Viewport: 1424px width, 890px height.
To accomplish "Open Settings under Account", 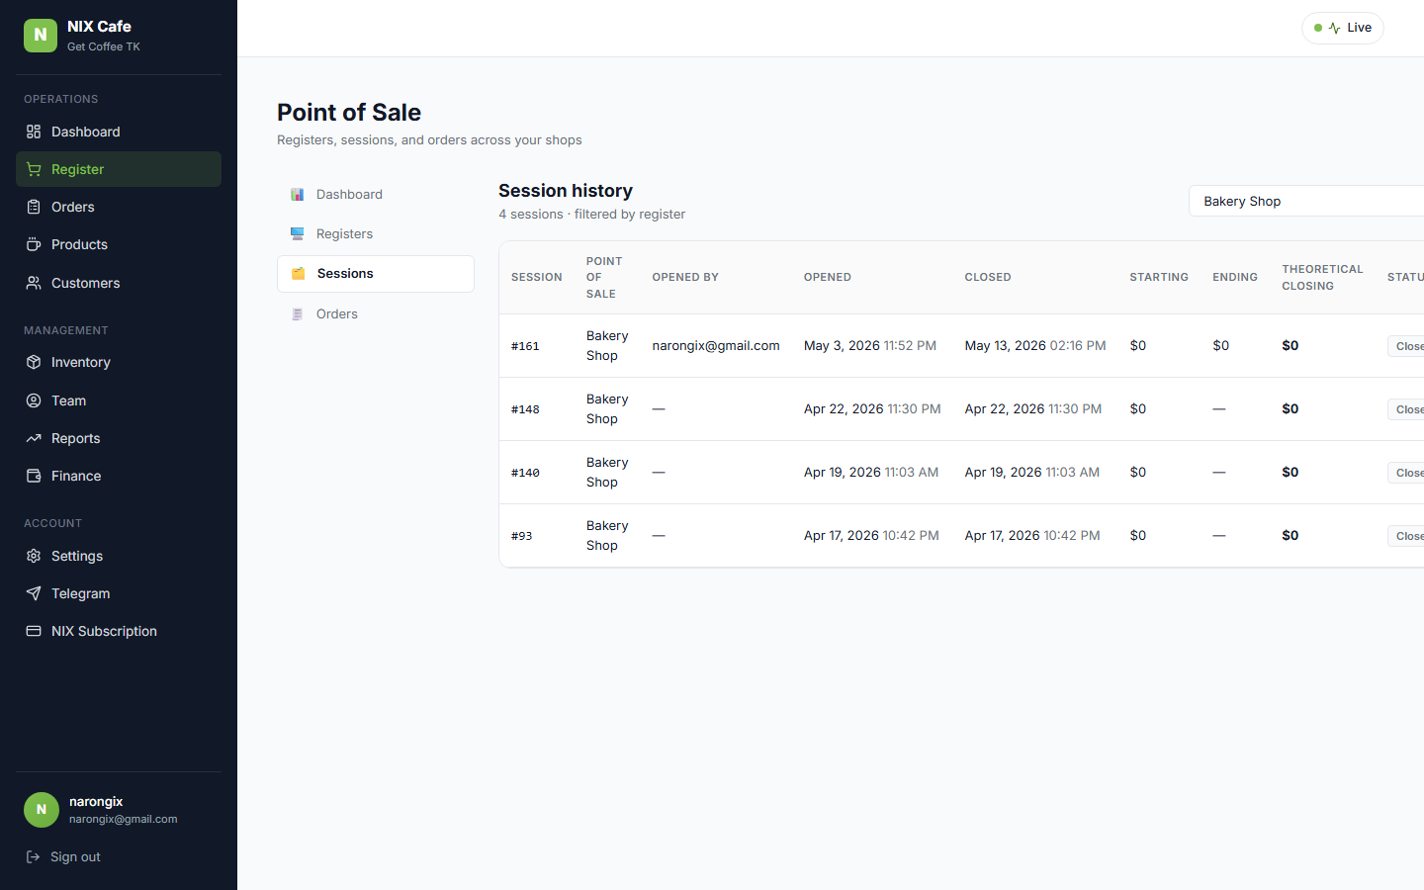I will point(119,556).
